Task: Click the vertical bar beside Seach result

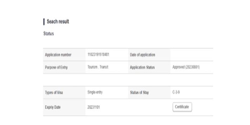Action: [x=44, y=22]
